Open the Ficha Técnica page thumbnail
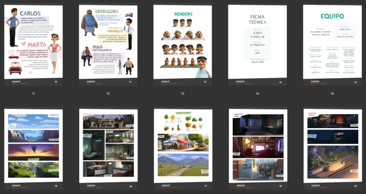 tap(258, 45)
